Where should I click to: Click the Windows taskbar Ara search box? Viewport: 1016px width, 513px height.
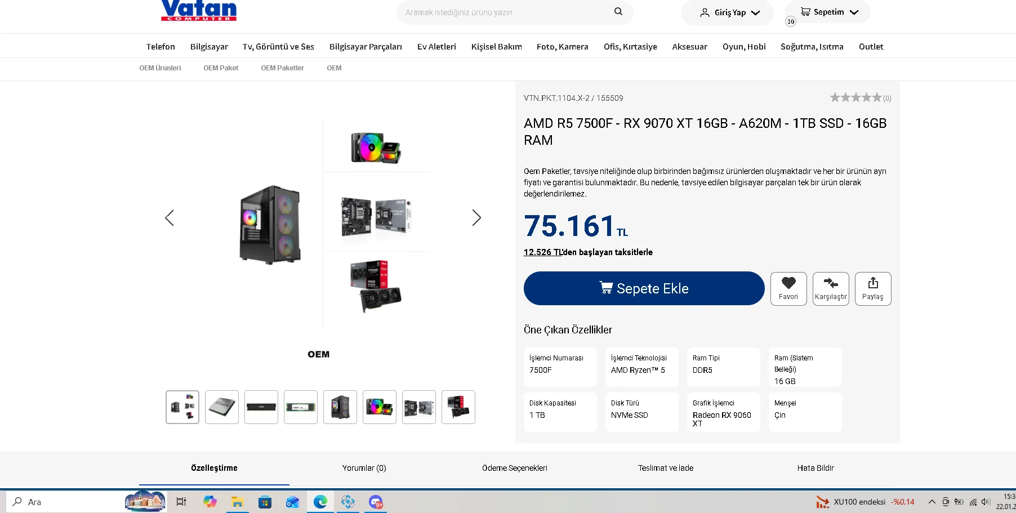coord(87,502)
